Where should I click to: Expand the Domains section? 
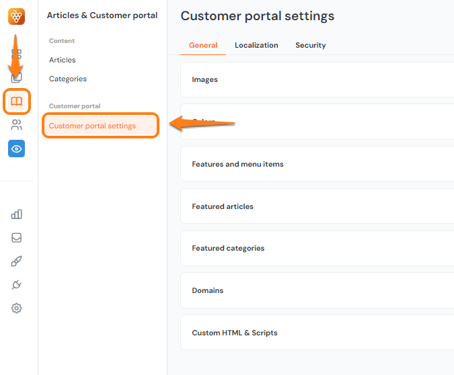pos(317,290)
